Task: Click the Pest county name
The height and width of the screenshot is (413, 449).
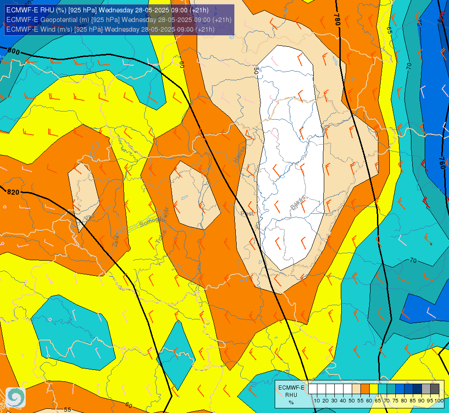Action: click(x=247, y=213)
